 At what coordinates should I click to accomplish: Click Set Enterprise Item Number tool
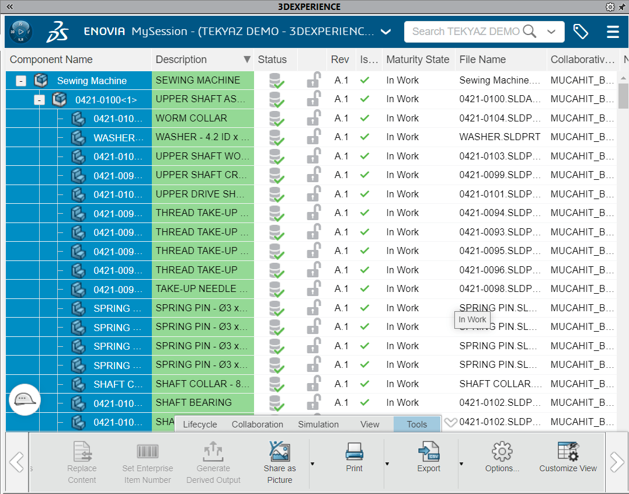point(148,462)
